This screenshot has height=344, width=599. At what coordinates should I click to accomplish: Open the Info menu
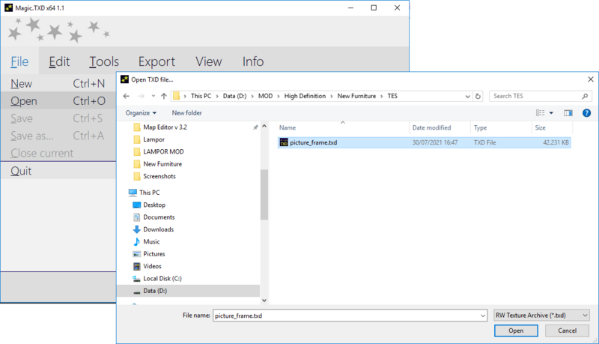(x=253, y=61)
